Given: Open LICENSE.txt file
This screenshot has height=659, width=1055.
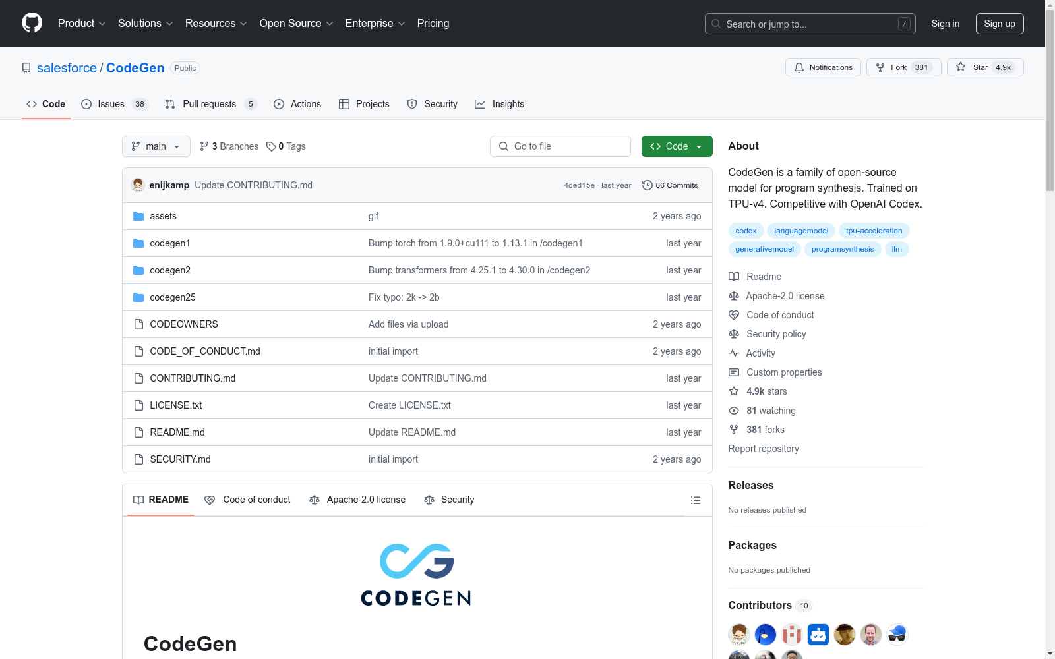Looking at the screenshot, I should pos(175,405).
